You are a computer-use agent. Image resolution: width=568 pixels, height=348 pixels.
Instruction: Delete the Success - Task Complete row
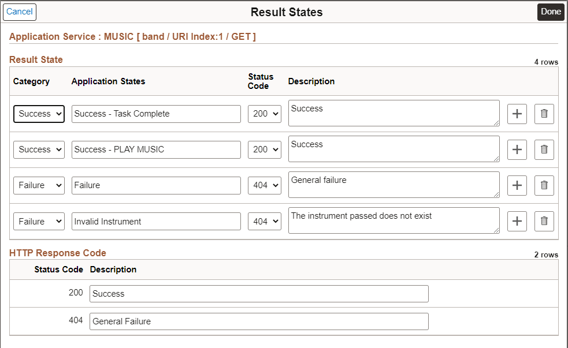pyautogui.click(x=544, y=114)
